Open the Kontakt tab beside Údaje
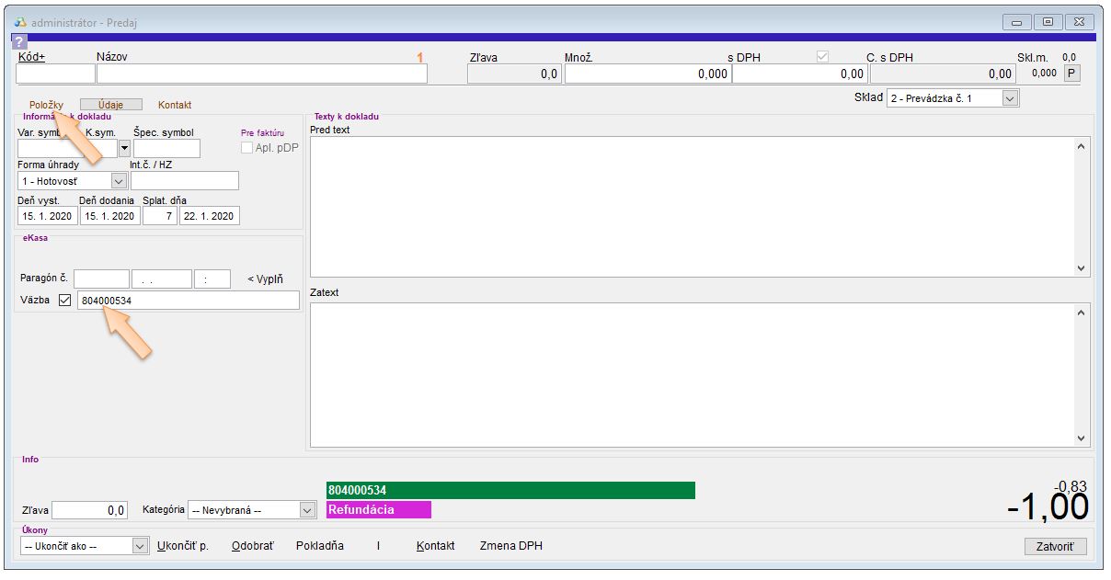 (x=175, y=105)
